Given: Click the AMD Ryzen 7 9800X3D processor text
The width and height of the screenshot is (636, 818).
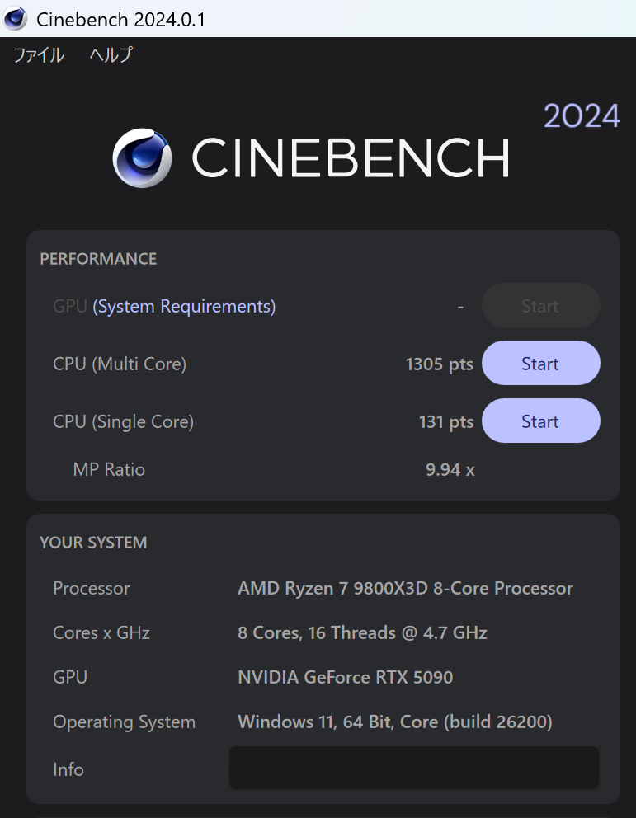Looking at the screenshot, I should [405, 589].
